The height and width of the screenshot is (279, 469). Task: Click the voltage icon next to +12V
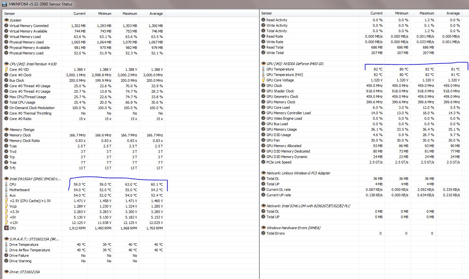pyautogui.click(x=6, y=223)
